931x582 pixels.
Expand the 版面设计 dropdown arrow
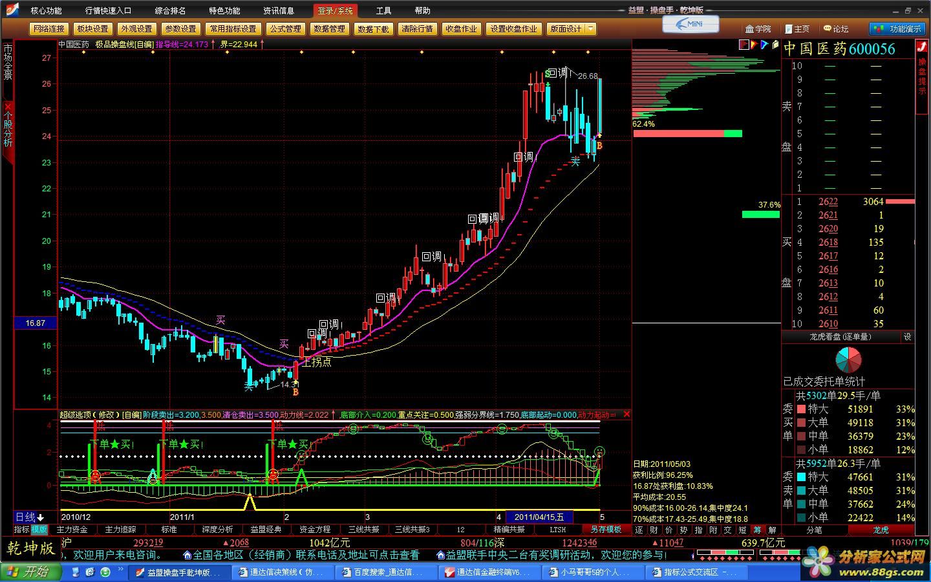(590, 28)
